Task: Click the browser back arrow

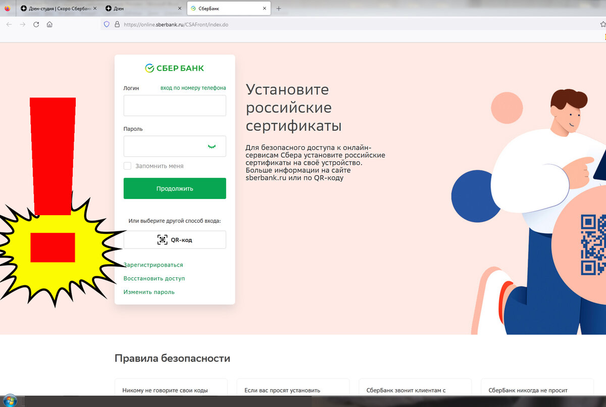Action: (9, 24)
